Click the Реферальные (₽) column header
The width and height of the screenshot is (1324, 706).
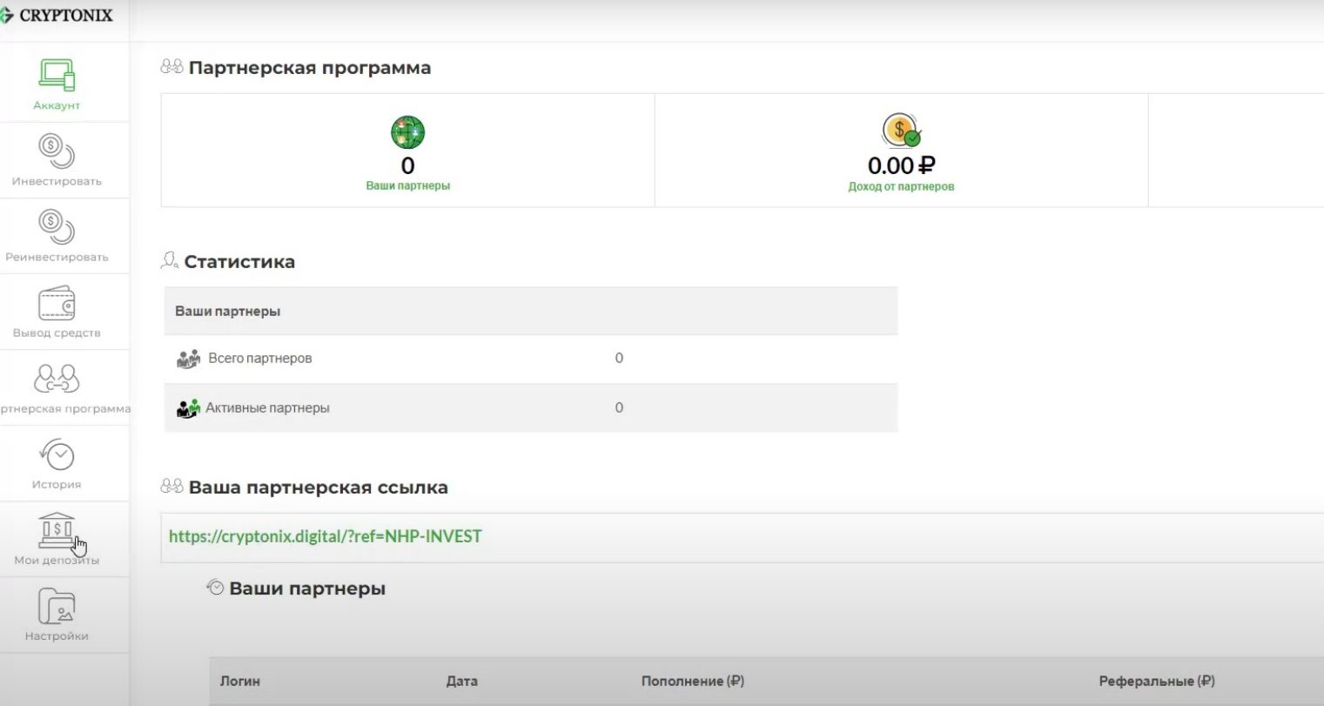tap(1157, 681)
